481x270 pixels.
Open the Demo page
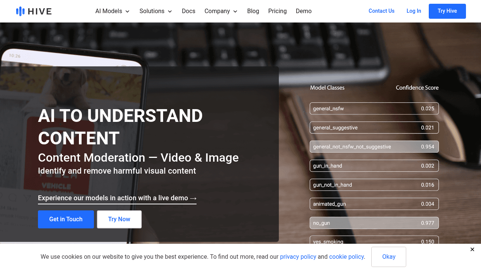pos(304,11)
